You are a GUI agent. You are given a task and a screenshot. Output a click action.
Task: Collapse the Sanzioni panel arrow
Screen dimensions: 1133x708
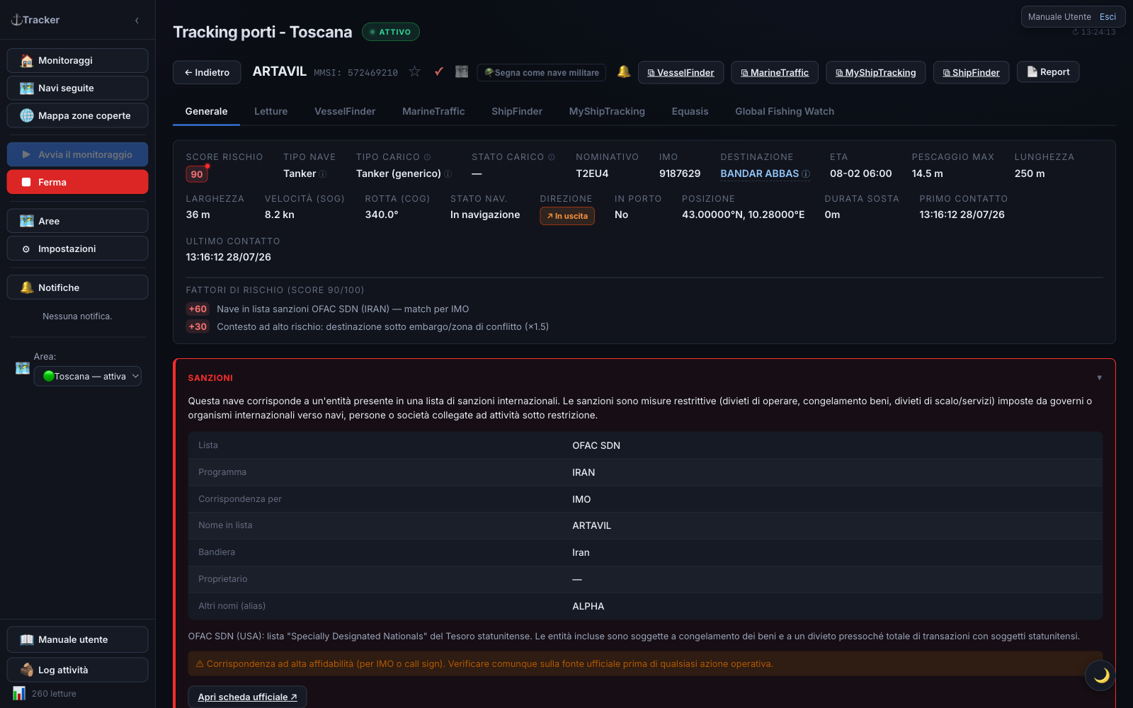click(x=1099, y=378)
